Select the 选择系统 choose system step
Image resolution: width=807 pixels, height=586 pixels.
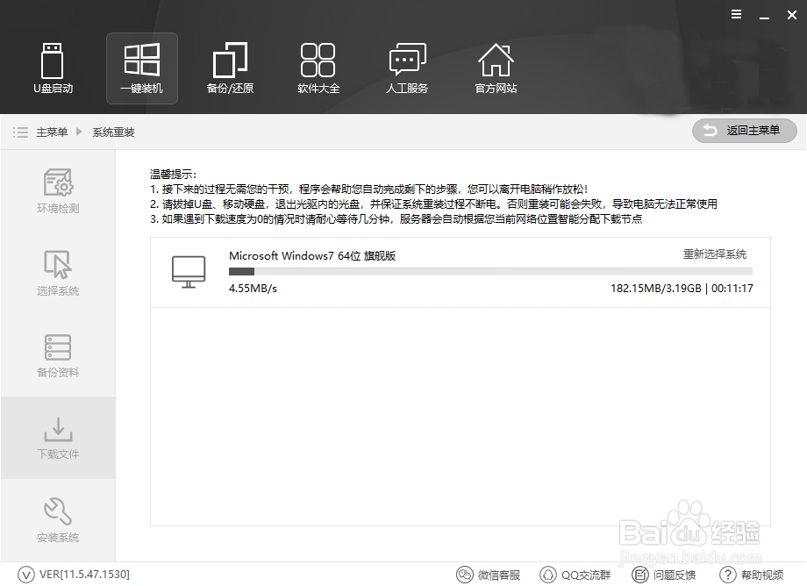click(58, 273)
